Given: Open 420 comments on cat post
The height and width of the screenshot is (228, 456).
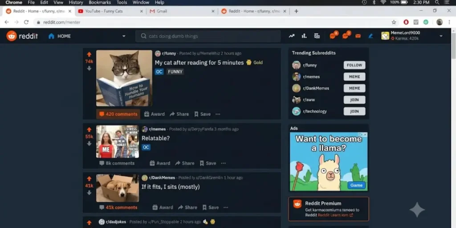Looking at the screenshot, I should pyautogui.click(x=118, y=114).
